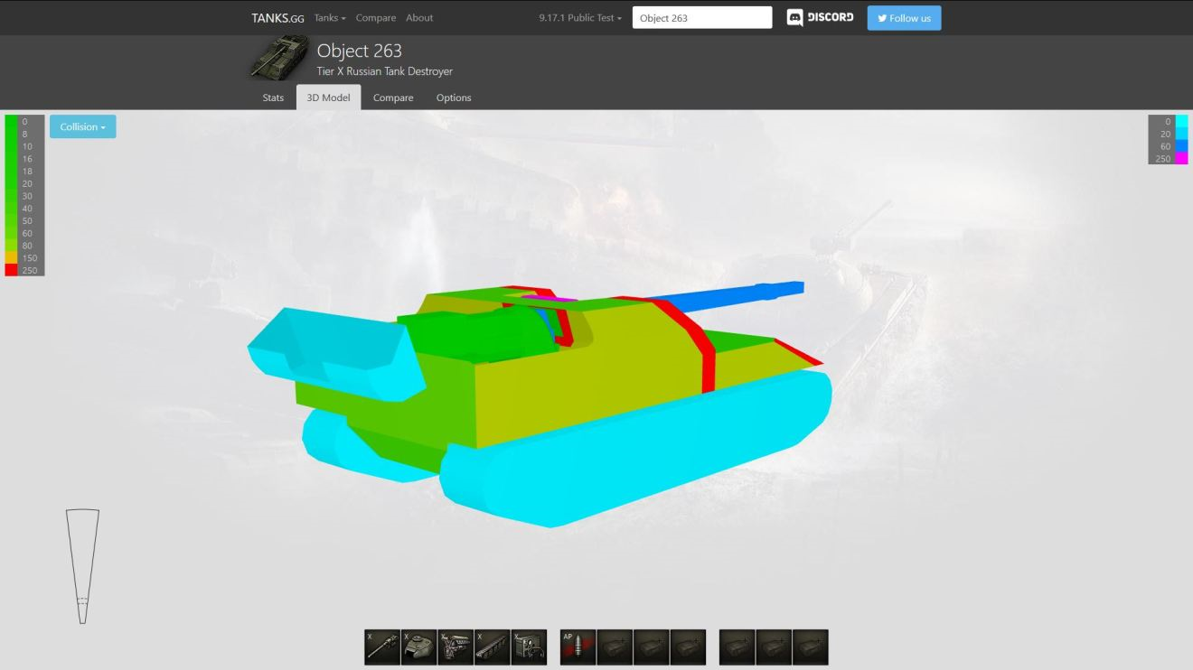Expand the Tanks dropdown in navbar

(x=330, y=18)
